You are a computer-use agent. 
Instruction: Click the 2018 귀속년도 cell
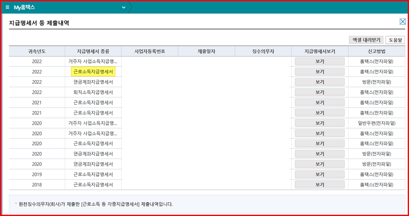[37, 185]
